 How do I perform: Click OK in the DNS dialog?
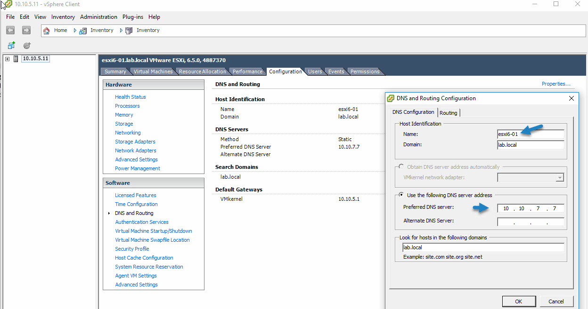[x=518, y=301]
